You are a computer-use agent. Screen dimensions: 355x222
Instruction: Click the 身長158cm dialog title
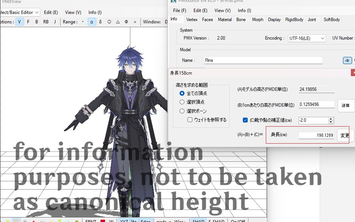point(181,73)
